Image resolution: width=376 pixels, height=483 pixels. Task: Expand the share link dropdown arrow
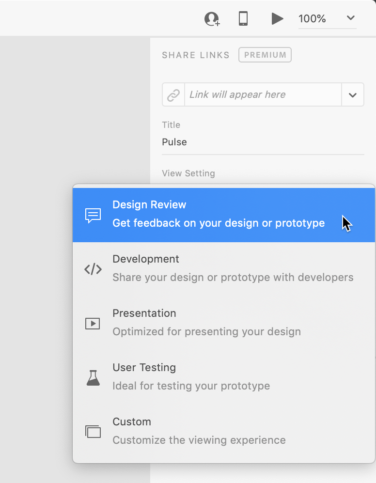point(353,95)
